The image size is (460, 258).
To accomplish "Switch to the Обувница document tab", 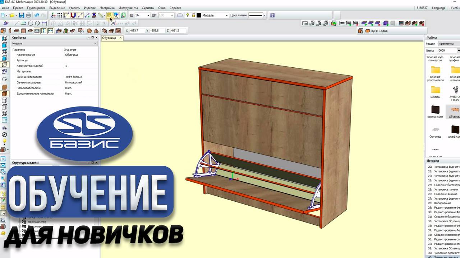I will click(x=109, y=38).
